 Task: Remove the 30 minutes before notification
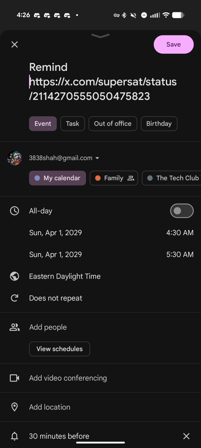[x=186, y=436]
